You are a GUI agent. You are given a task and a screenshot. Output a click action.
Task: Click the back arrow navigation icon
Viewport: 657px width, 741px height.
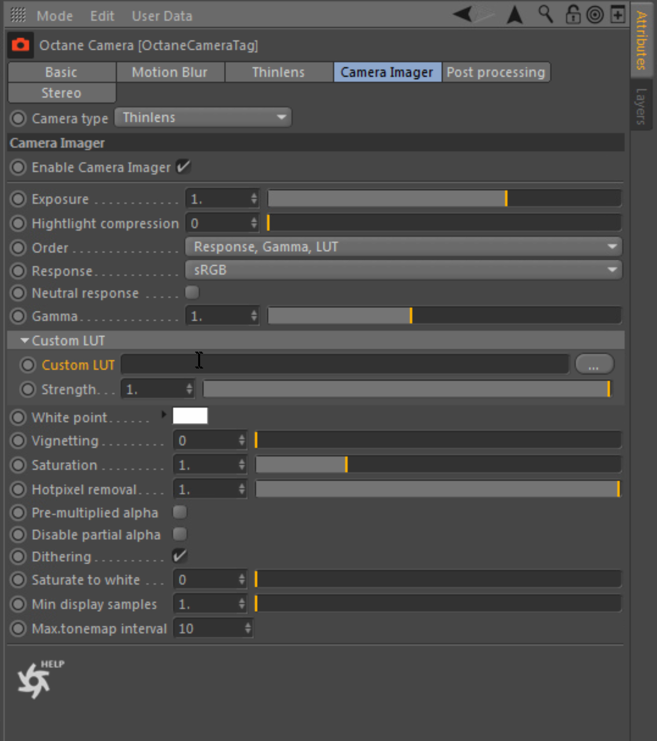tap(463, 14)
